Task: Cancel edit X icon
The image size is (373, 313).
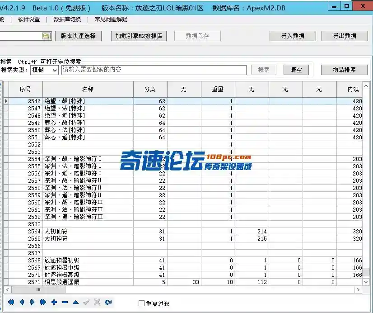Action: click(97, 302)
